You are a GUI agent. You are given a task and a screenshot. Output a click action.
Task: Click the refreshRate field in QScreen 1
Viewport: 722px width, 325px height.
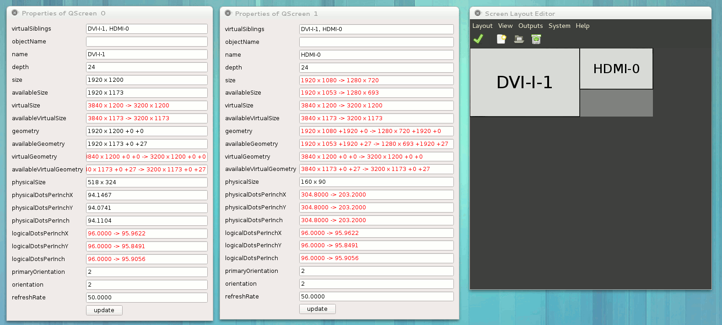(x=376, y=297)
